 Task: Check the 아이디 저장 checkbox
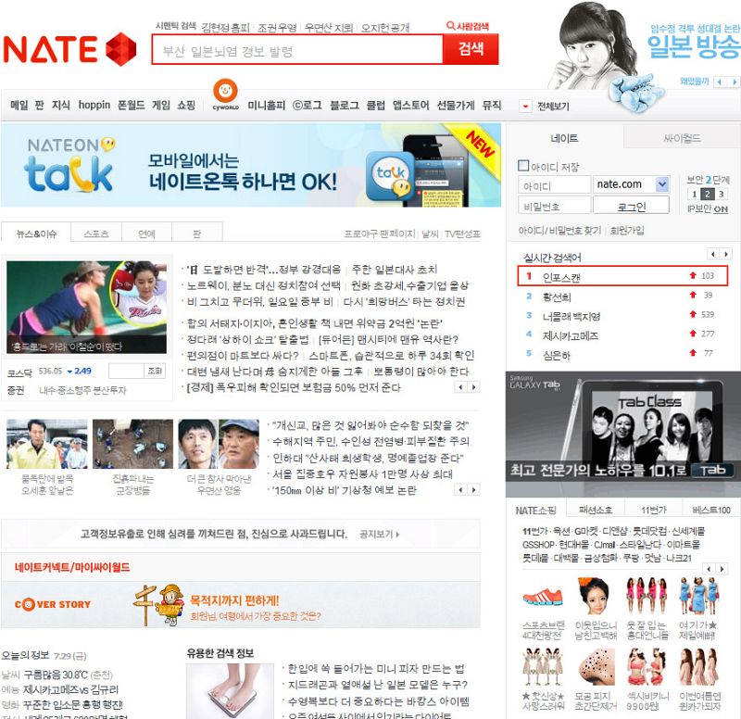(x=523, y=166)
